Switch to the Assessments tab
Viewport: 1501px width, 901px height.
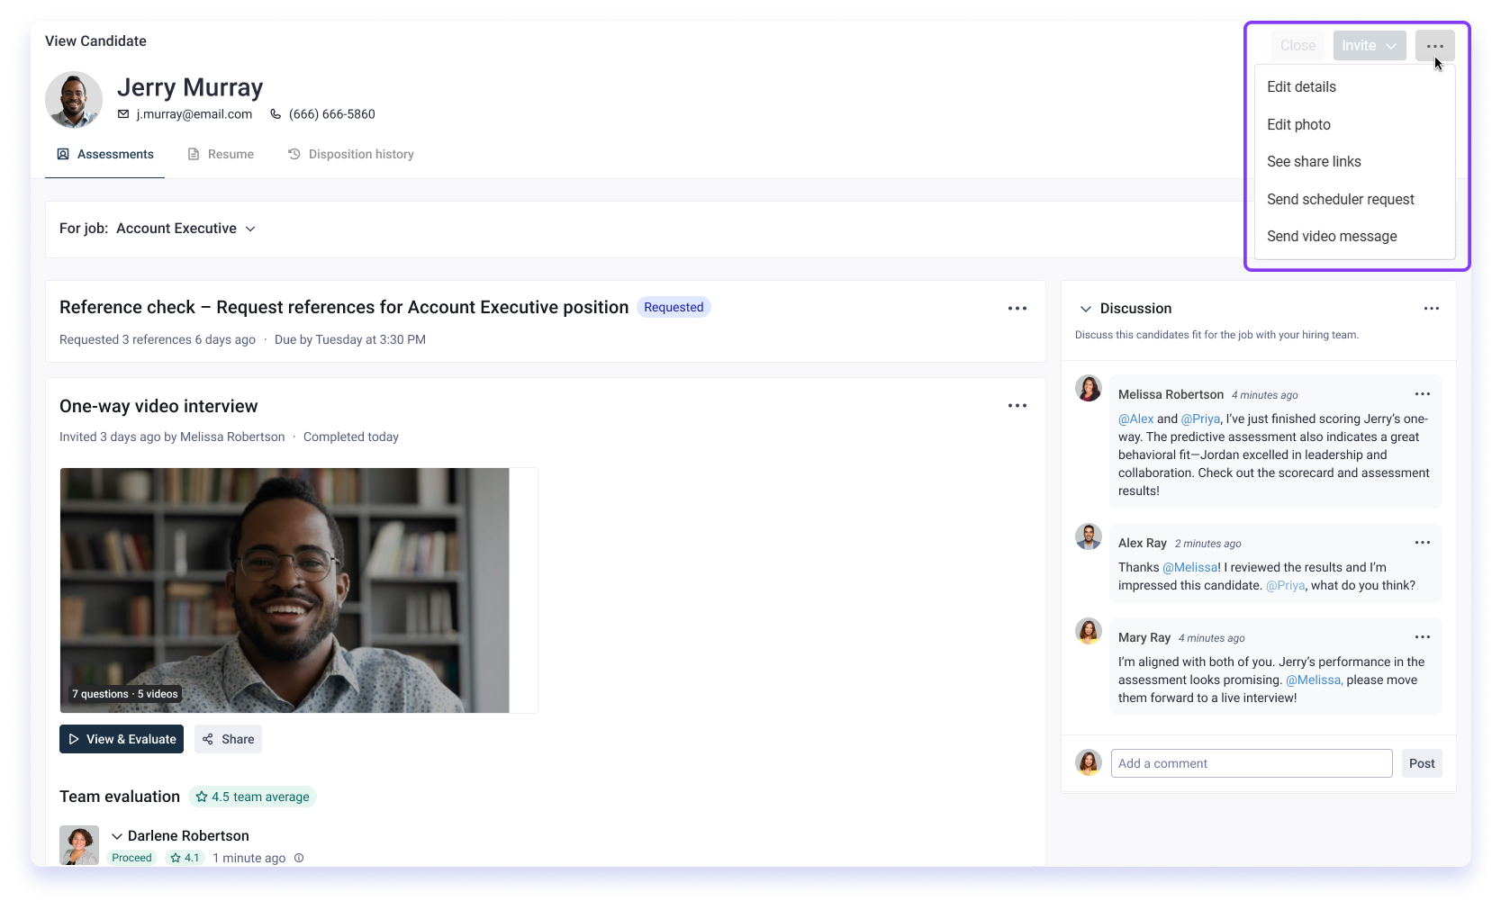point(104,155)
